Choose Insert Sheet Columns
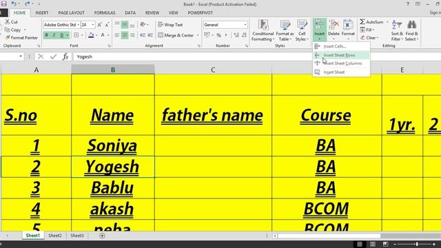The height and width of the screenshot is (248, 441). (342, 63)
